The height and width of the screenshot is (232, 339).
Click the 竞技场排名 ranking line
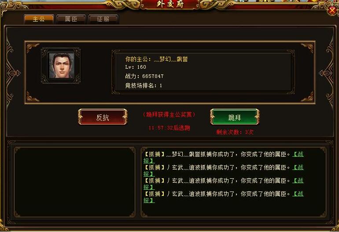click(144, 85)
